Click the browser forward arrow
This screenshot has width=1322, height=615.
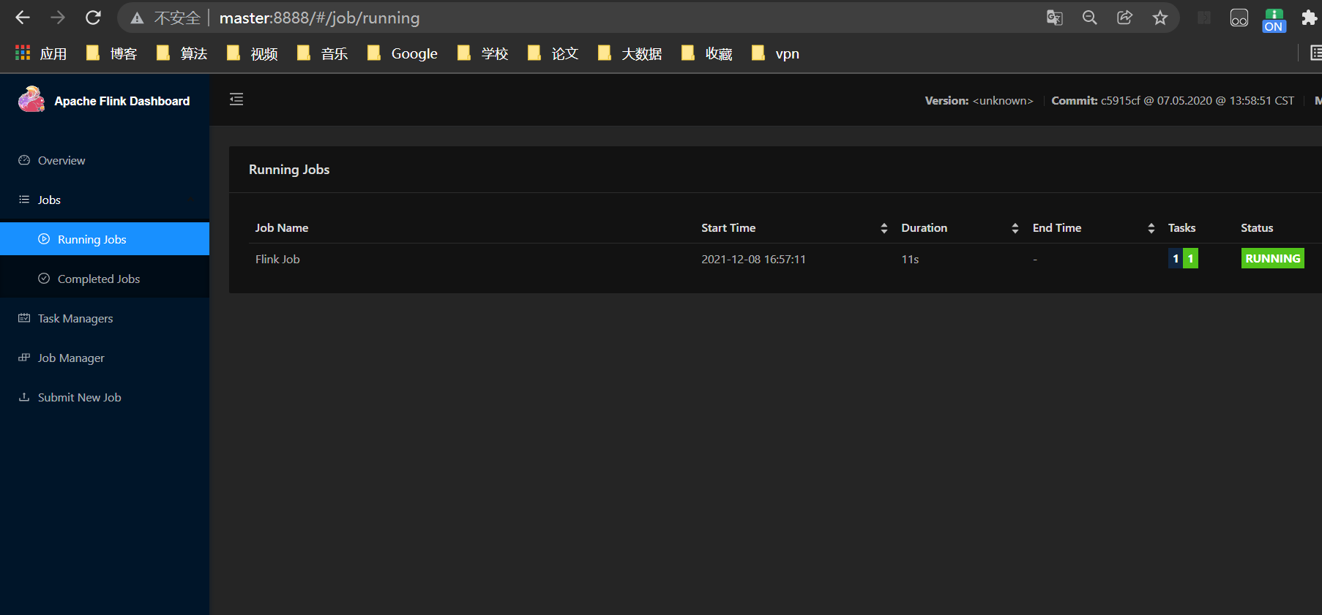(x=58, y=18)
